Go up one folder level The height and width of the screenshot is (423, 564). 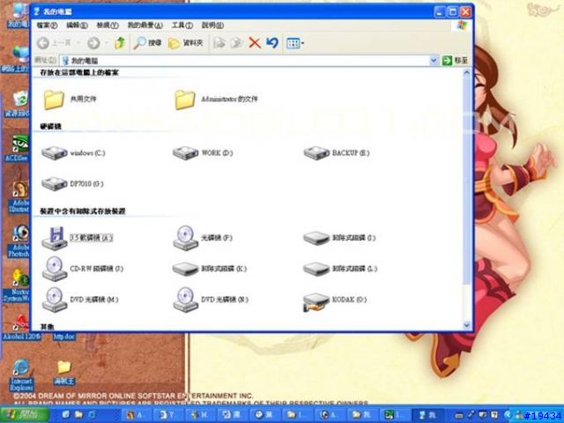(x=120, y=43)
